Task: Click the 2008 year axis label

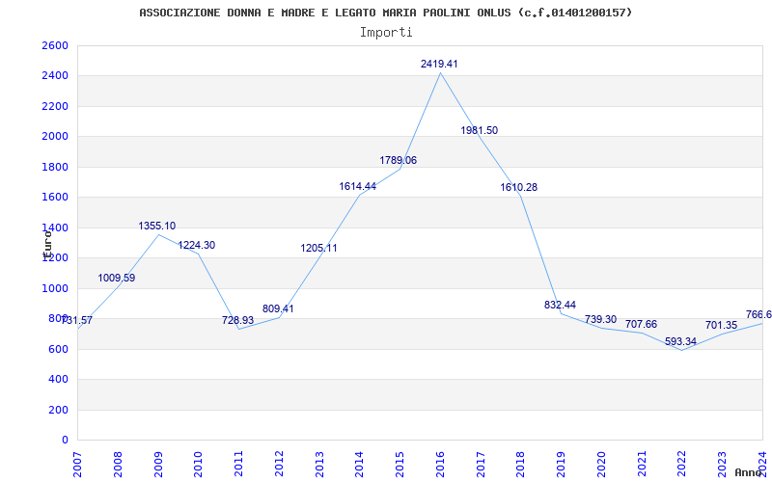Action: tap(117, 465)
